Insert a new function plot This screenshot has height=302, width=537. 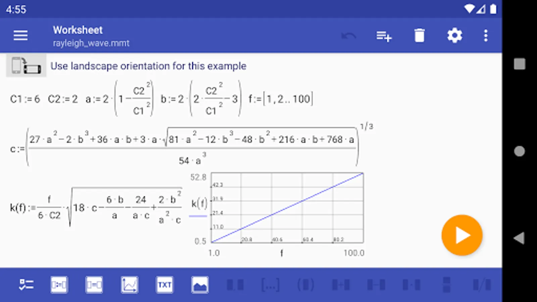pos(129,285)
